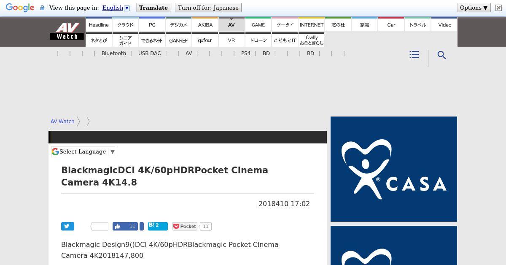506x265 pixels.
Task: Open the デジカメ nav tab
Action: click(x=178, y=24)
